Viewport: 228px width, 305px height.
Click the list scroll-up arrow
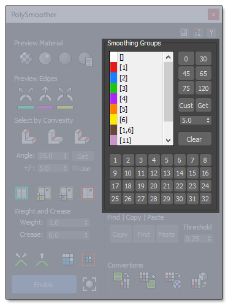[168, 57]
